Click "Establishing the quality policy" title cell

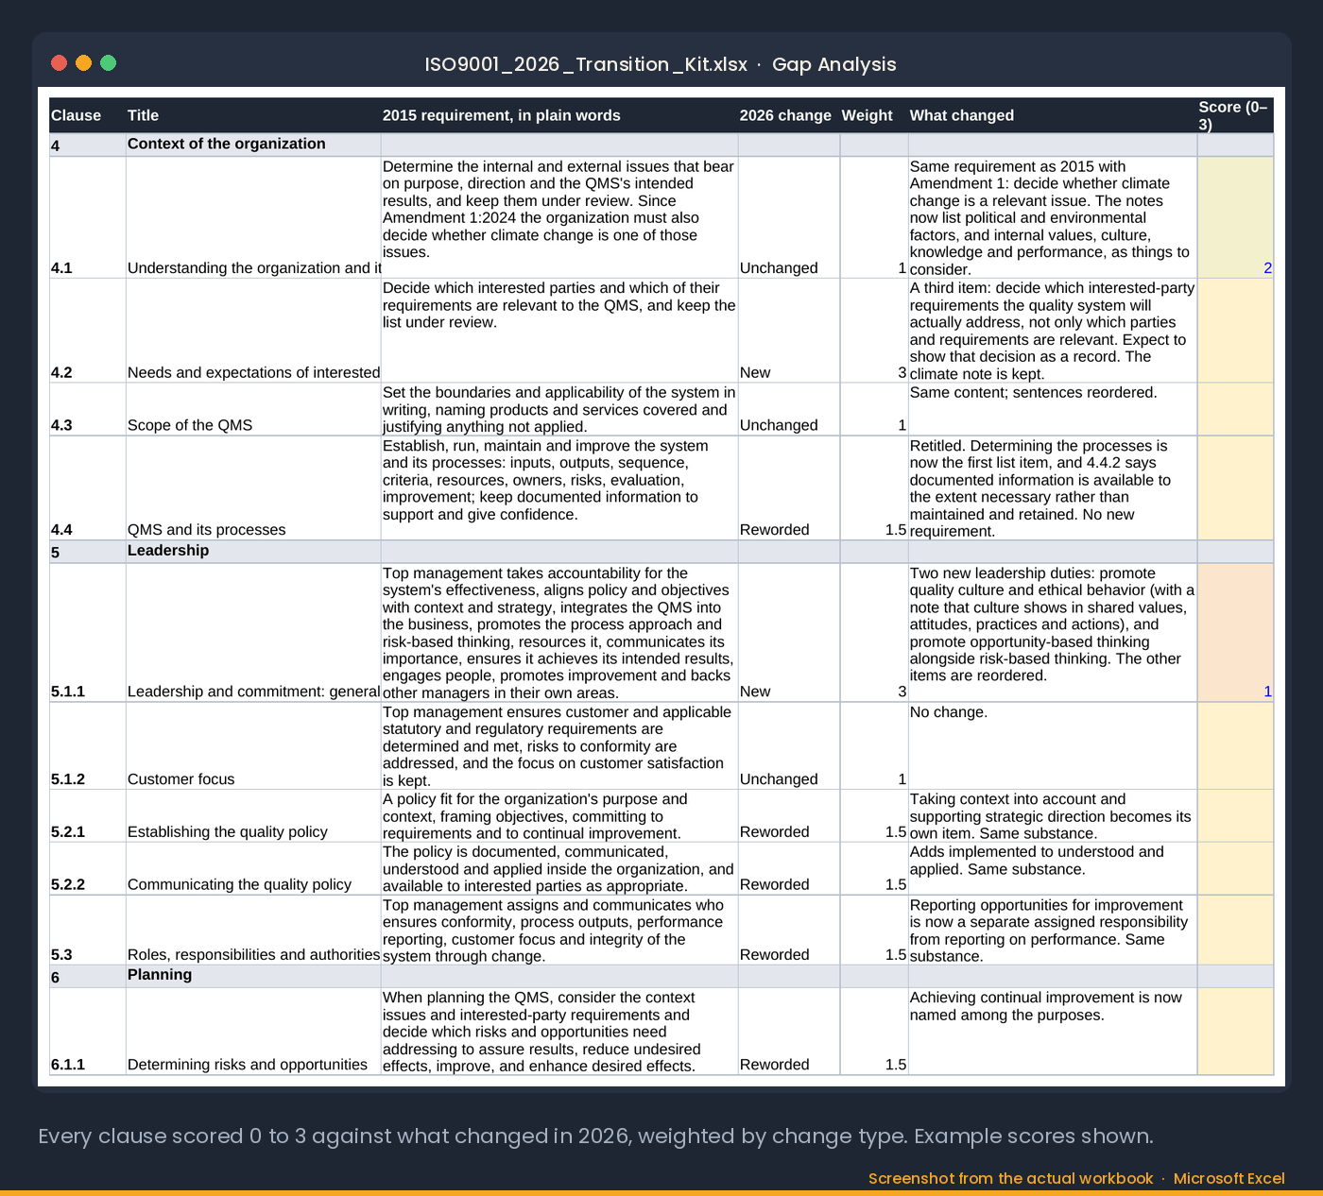pos(253,815)
